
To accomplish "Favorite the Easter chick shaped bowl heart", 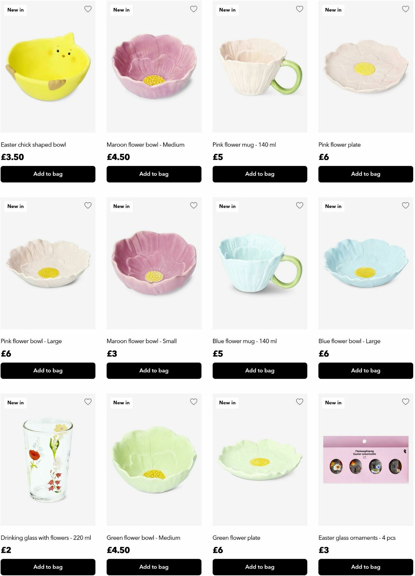I will tap(88, 9).
